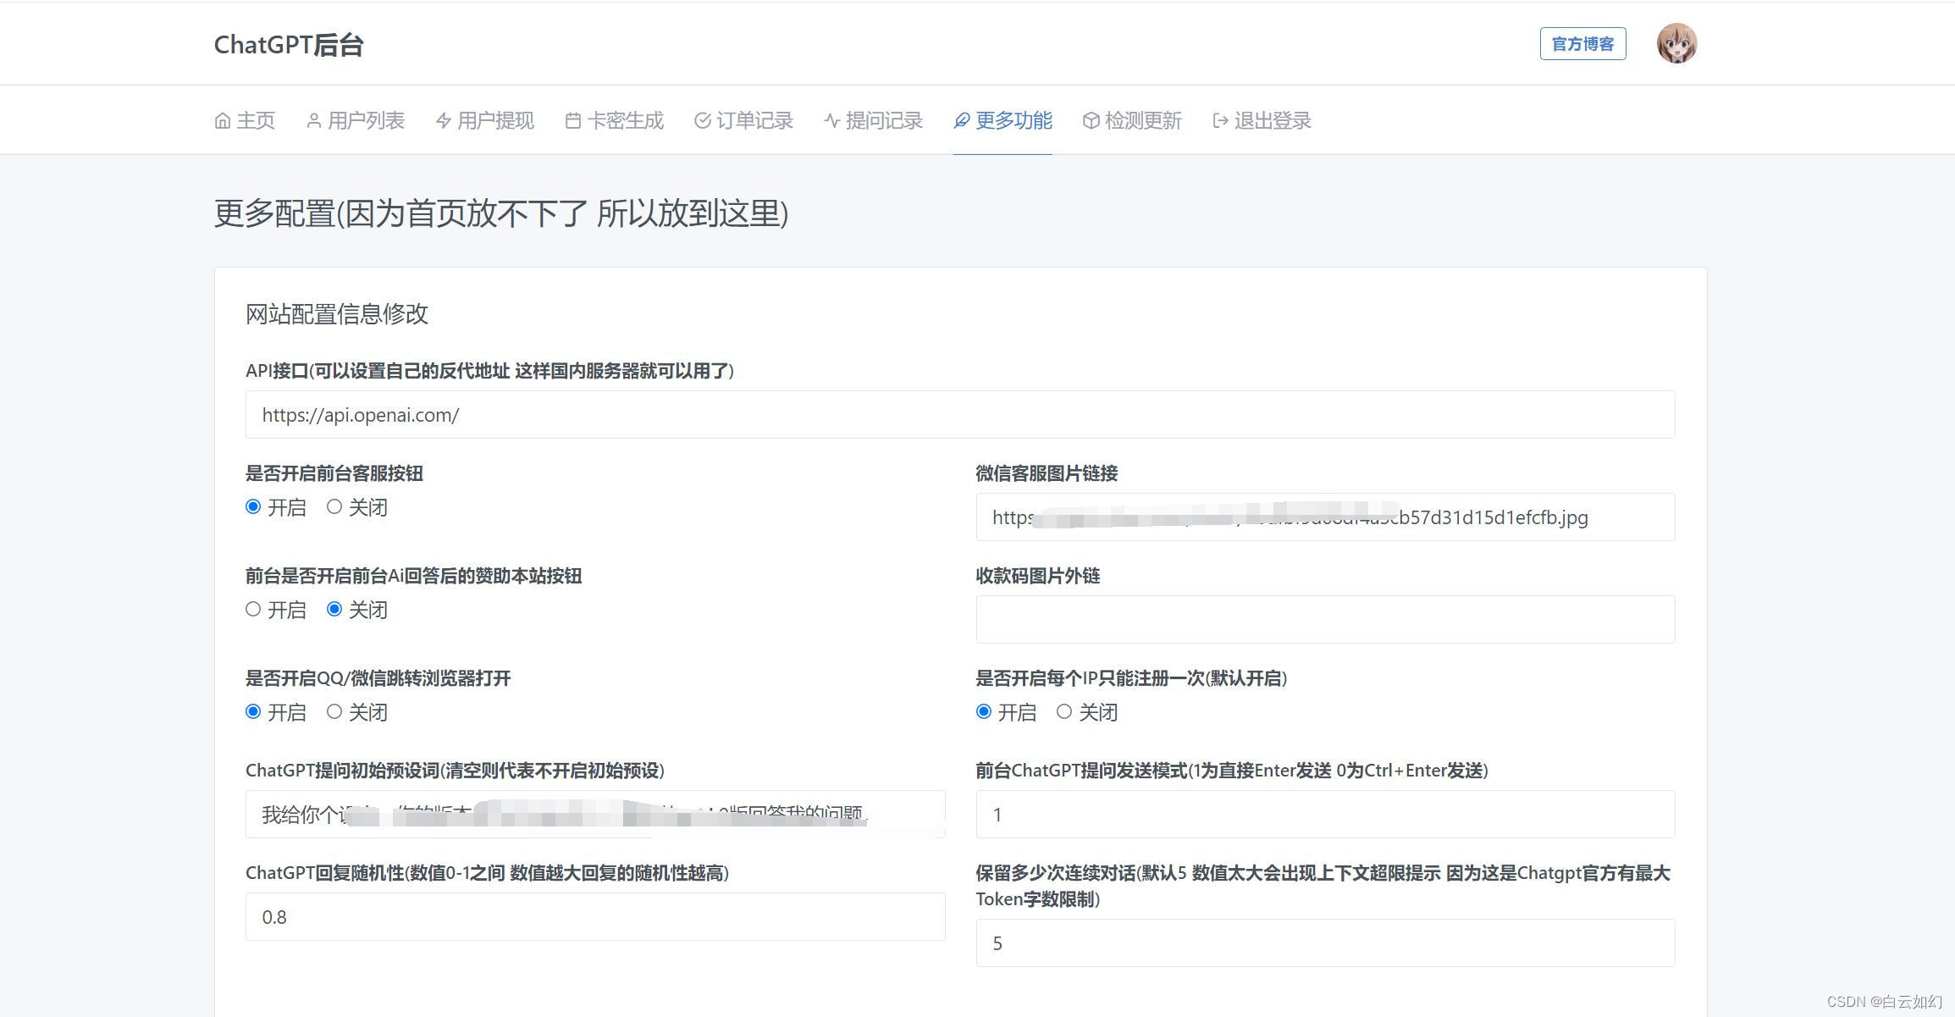
Task: Click the 是否开启QQ/微信跳转浏览器打开 label
Action: [378, 678]
